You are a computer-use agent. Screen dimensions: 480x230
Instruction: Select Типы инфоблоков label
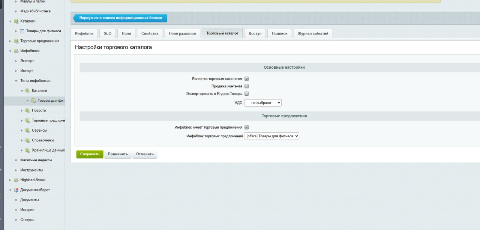[35, 81]
